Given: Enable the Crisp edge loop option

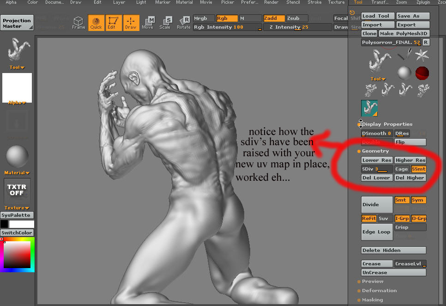Looking at the screenshot, I should click(410, 227).
